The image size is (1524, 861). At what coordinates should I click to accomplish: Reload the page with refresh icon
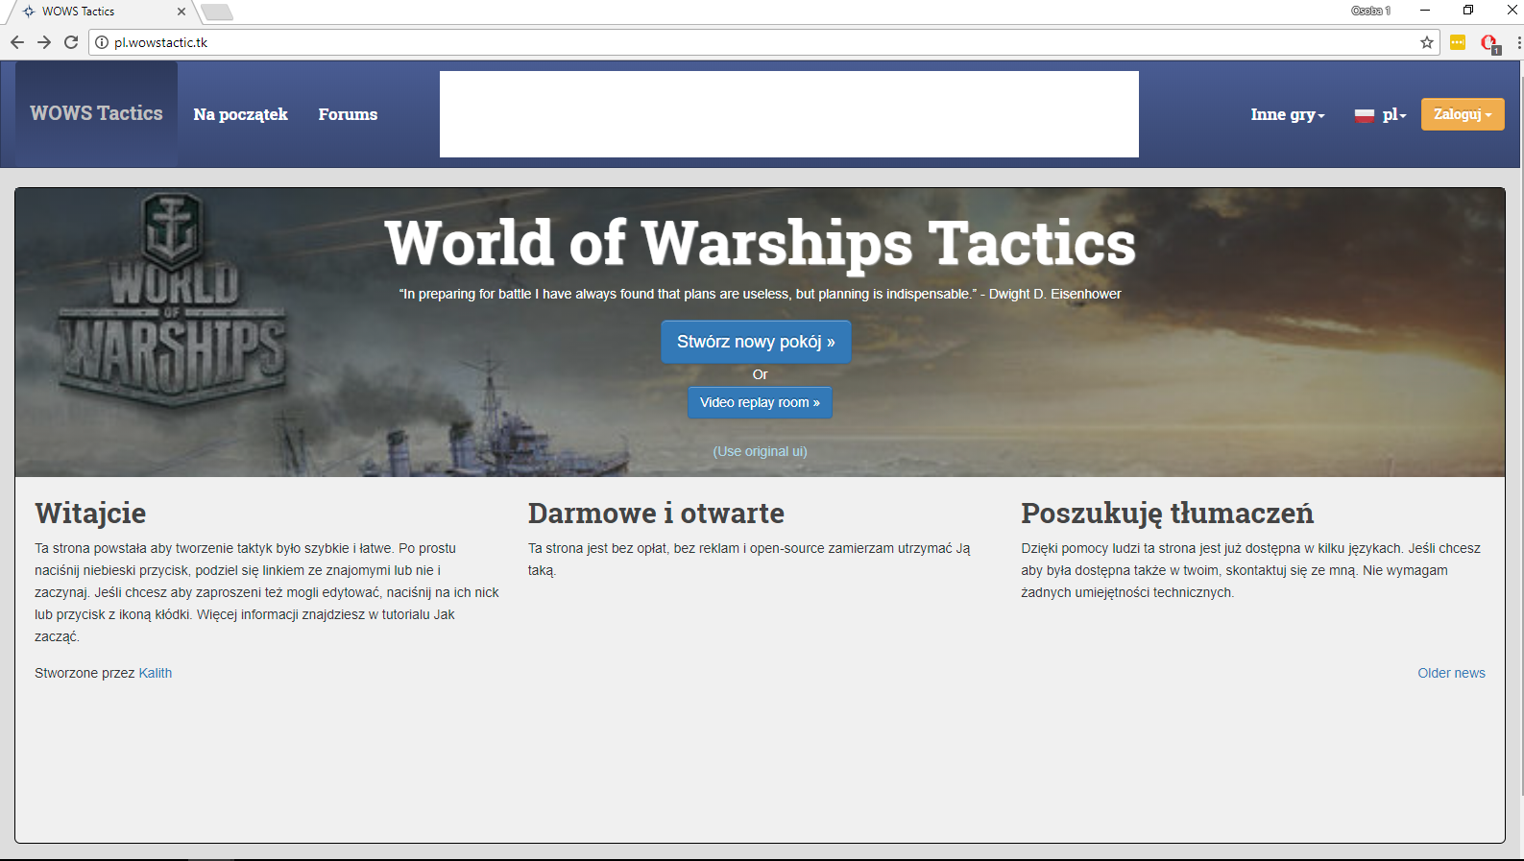pyautogui.click(x=71, y=42)
